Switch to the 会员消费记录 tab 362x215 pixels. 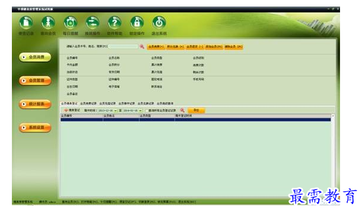pyautogui.click(x=88, y=104)
